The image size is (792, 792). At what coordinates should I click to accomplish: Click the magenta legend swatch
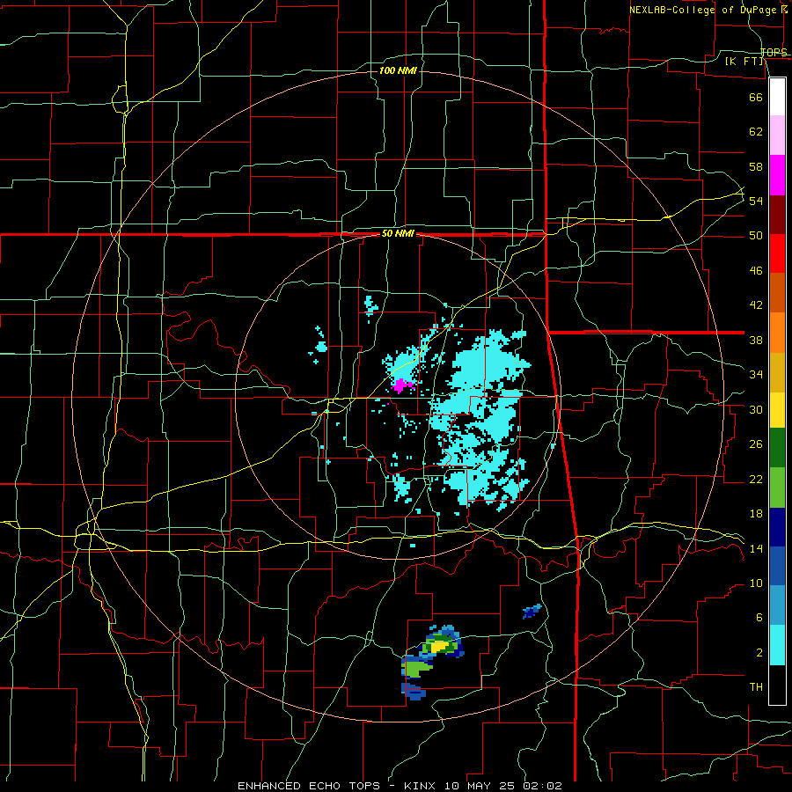(777, 175)
